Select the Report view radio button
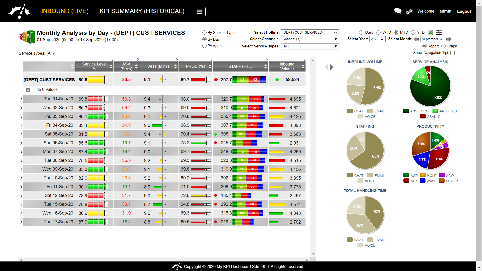482x271 pixels. pos(424,46)
